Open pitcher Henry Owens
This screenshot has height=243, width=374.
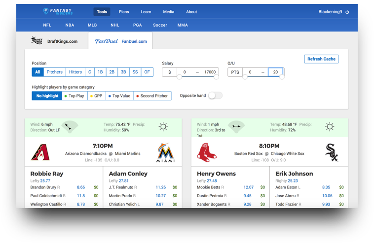click(216, 174)
